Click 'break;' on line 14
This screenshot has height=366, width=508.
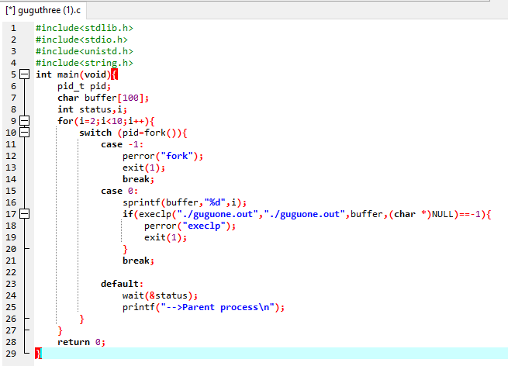(x=138, y=179)
